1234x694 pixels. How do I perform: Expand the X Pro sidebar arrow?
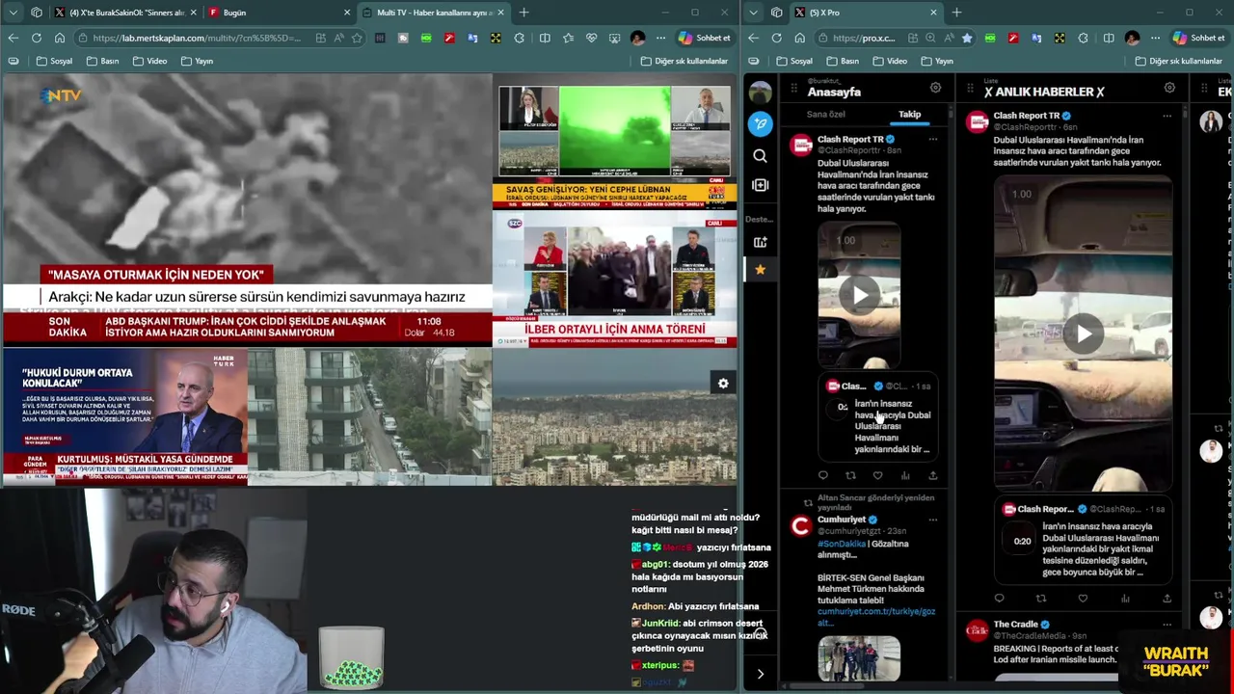point(760,674)
